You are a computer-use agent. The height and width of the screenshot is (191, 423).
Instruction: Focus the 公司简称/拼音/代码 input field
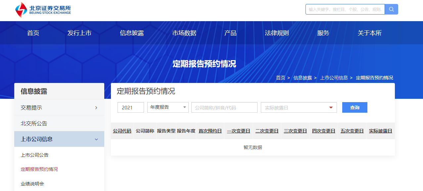tap(224, 107)
